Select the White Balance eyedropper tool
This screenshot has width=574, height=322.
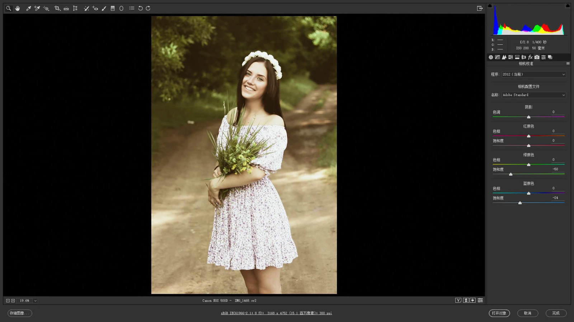coord(28,8)
